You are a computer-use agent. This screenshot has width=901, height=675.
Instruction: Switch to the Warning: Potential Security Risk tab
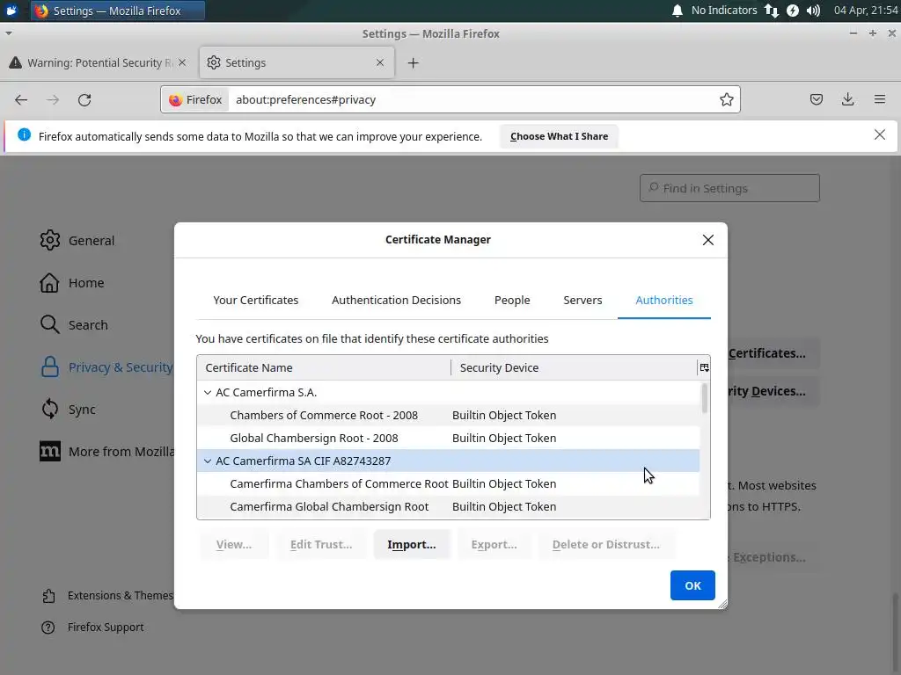tap(98, 62)
